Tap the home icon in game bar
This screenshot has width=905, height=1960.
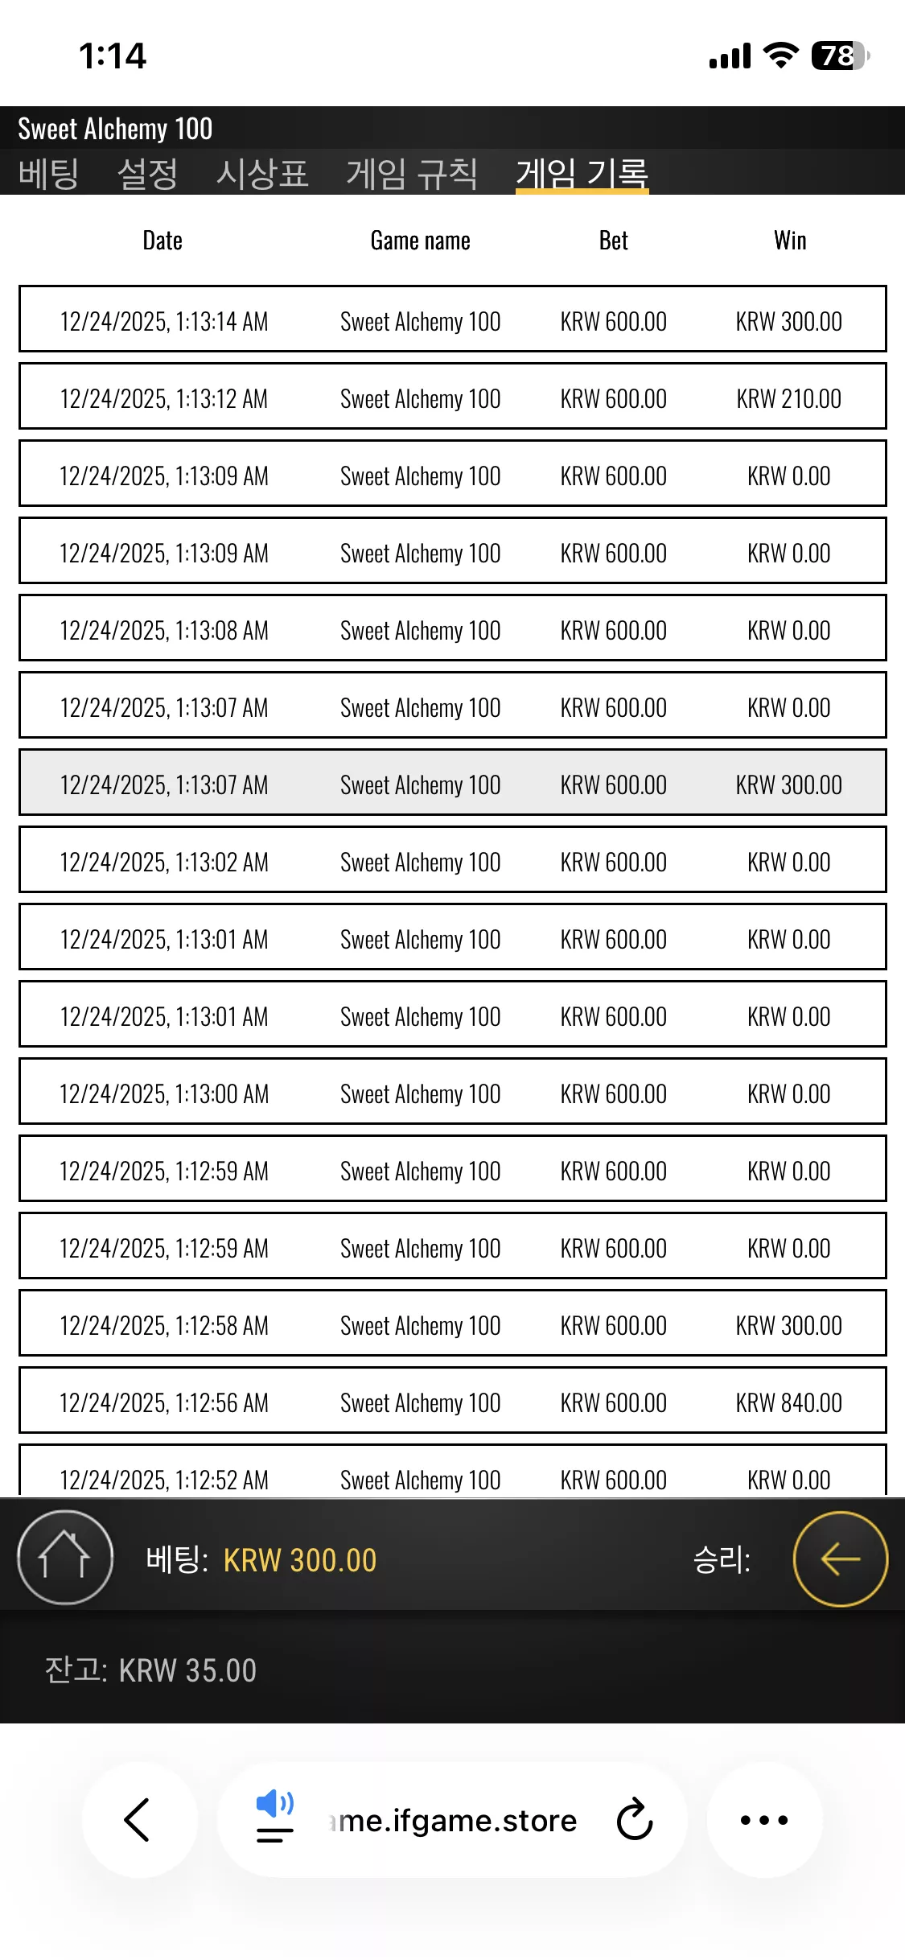(65, 1558)
